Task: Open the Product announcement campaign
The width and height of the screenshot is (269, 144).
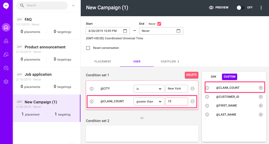Action: pos(47,53)
